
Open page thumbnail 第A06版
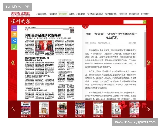coord(116,108)
